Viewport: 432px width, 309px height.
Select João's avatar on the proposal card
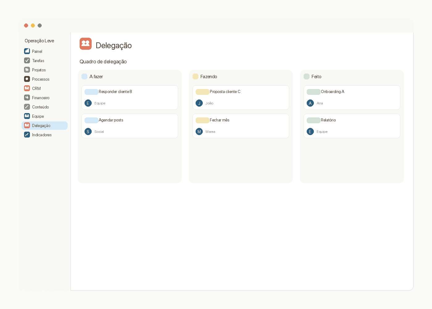[x=199, y=103]
